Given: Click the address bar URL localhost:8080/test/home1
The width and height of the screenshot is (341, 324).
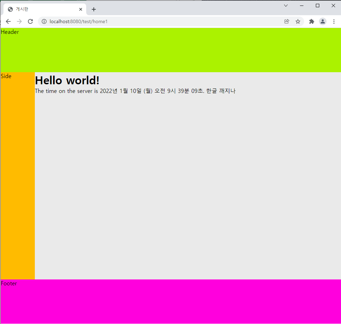Looking at the screenshot, I should (79, 21).
